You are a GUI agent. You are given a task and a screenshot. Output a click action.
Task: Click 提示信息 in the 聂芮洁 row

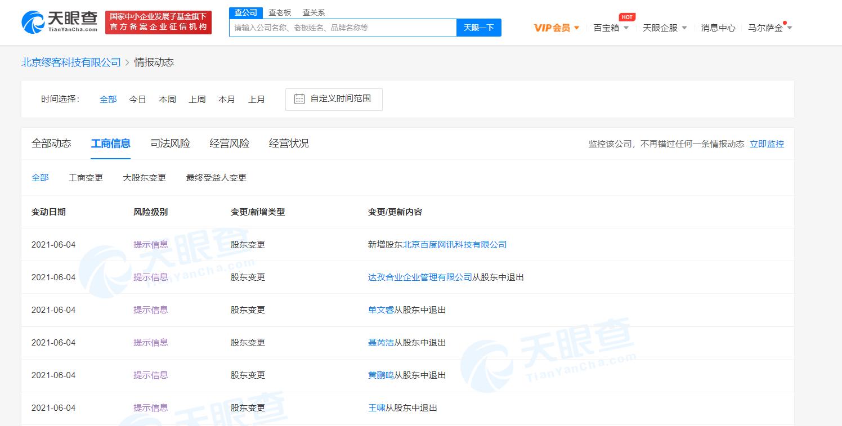click(150, 343)
